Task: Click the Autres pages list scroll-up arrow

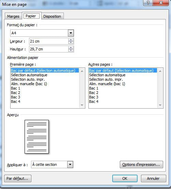Action: [x=160, y=71]
